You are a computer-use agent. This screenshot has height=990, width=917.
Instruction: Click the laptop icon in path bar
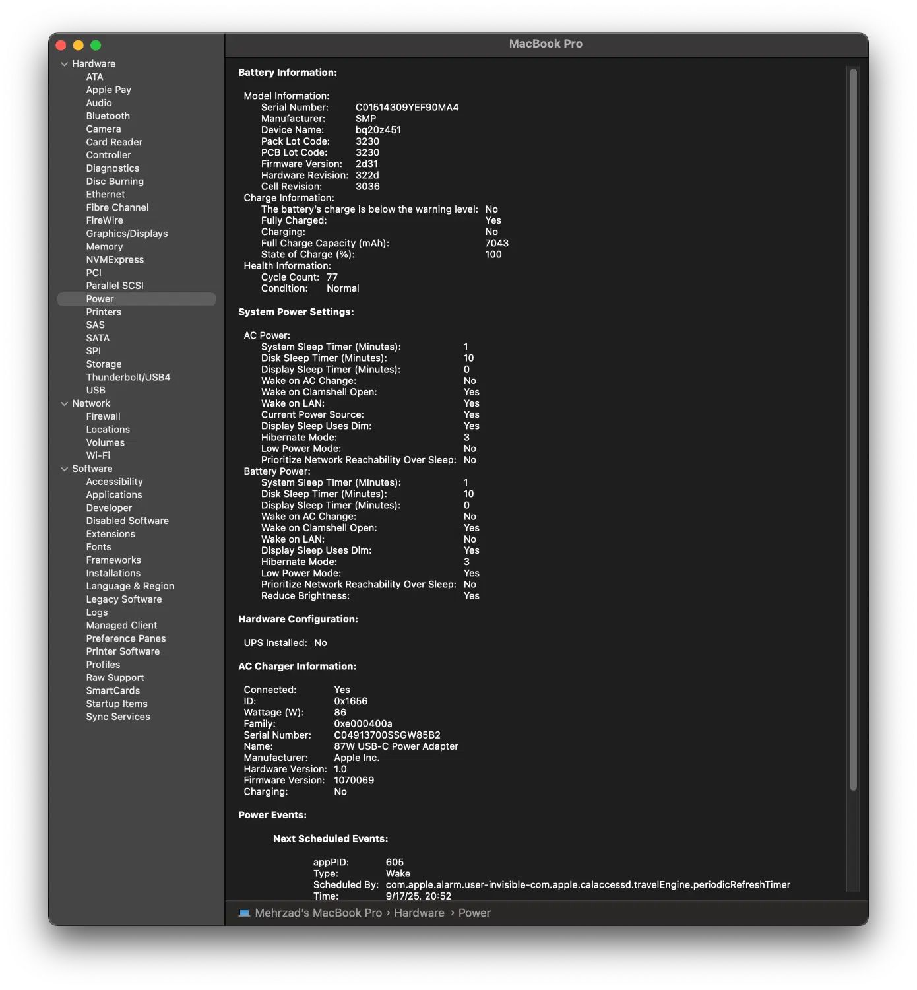tap(244, 913)
